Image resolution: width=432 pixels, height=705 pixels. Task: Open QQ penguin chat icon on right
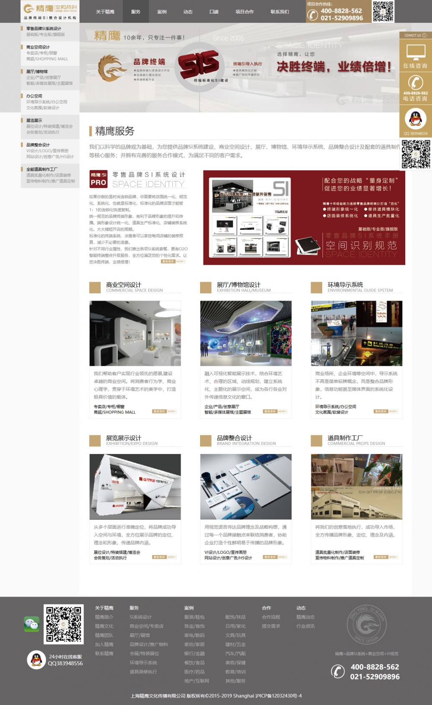coord(415,118)
